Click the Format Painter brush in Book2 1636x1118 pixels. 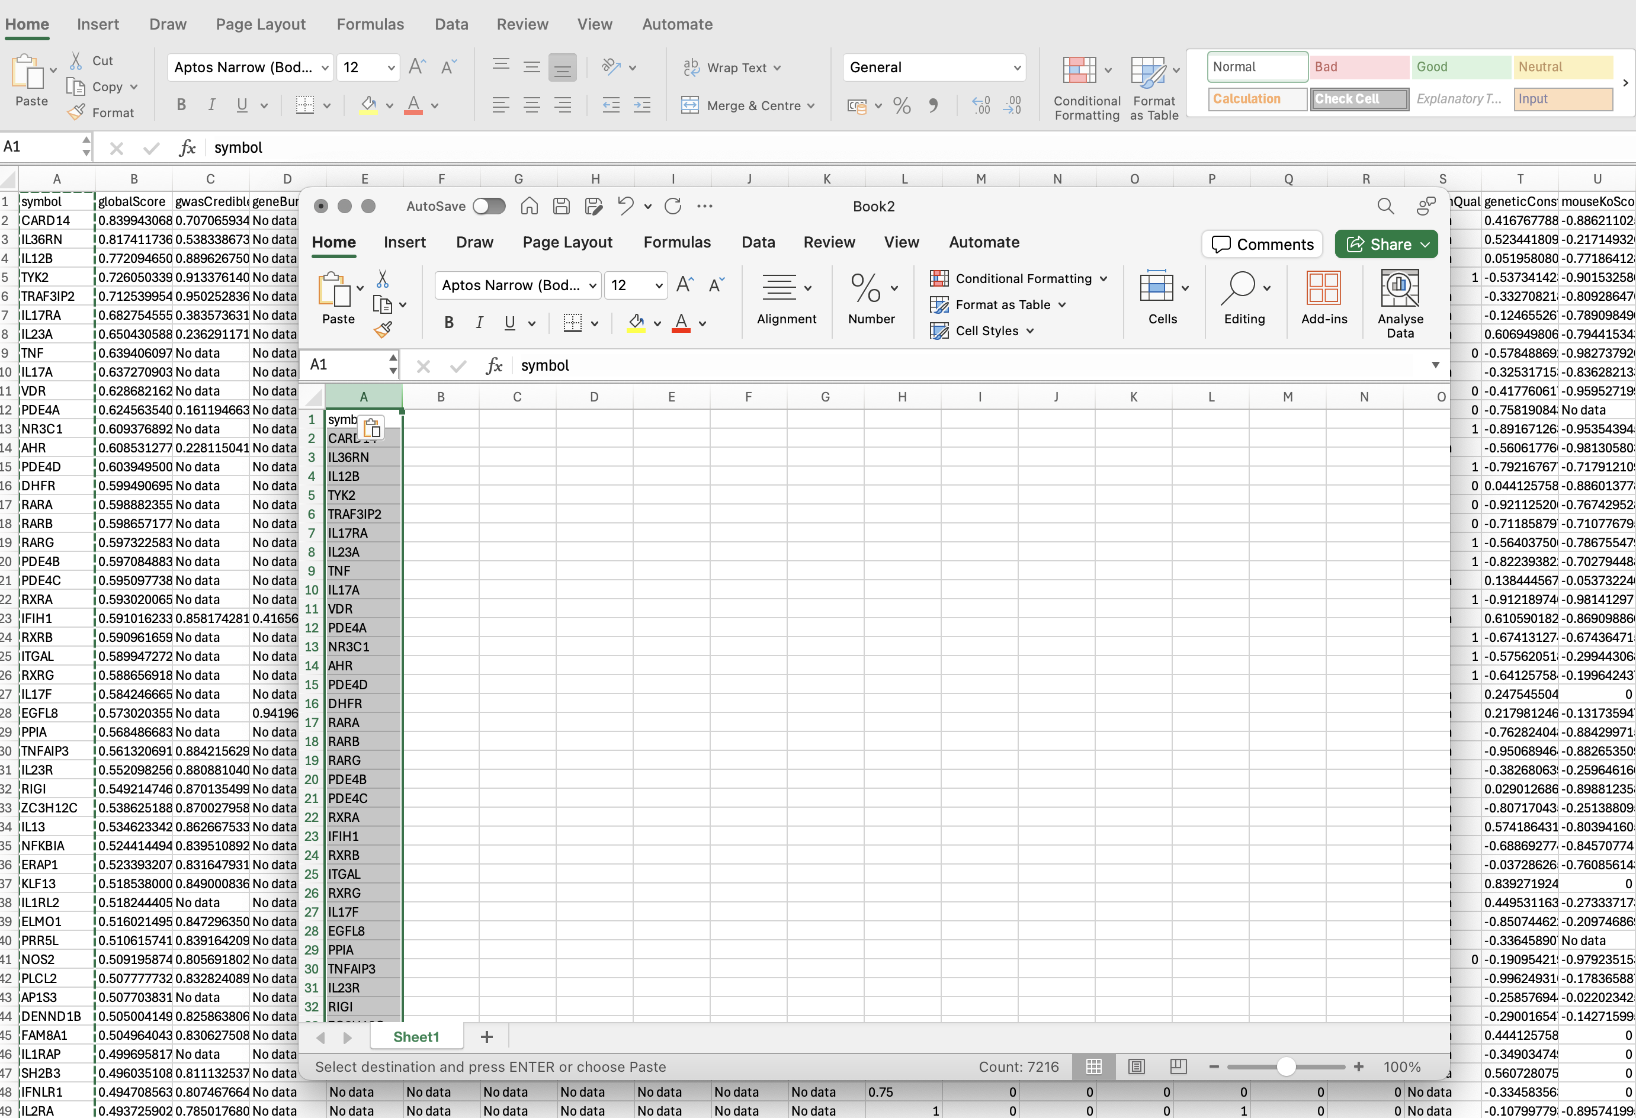383,330
